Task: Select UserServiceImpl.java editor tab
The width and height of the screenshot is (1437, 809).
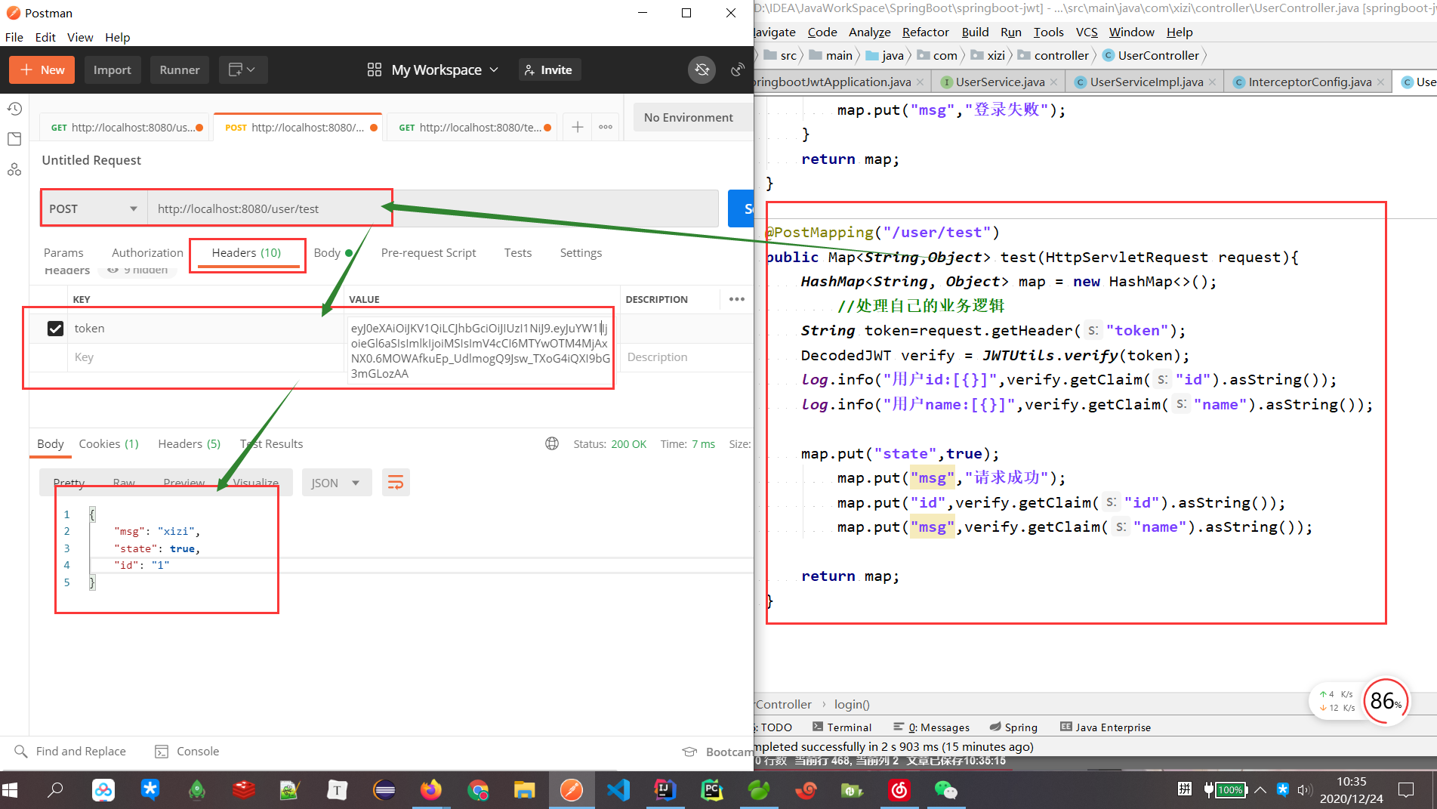Action: 1146,82
